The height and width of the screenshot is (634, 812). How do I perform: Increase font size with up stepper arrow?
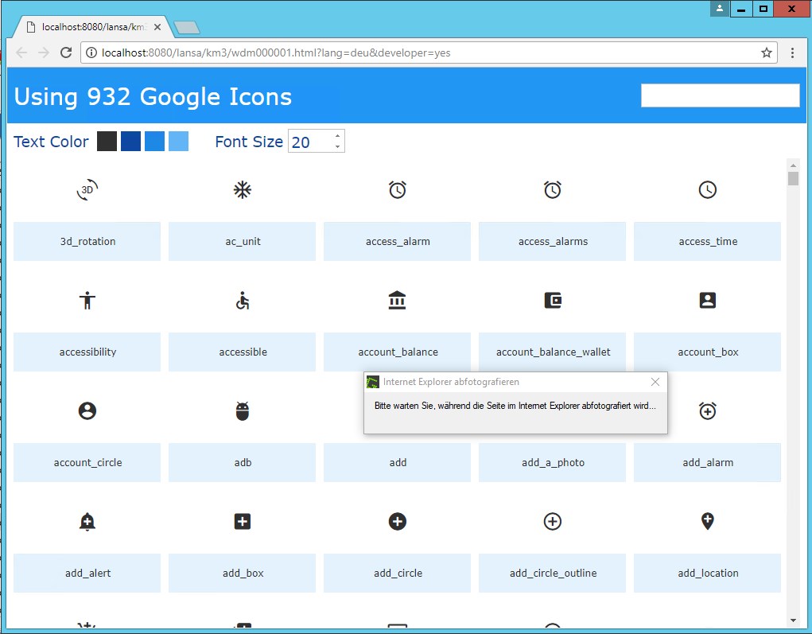[338, 135]
